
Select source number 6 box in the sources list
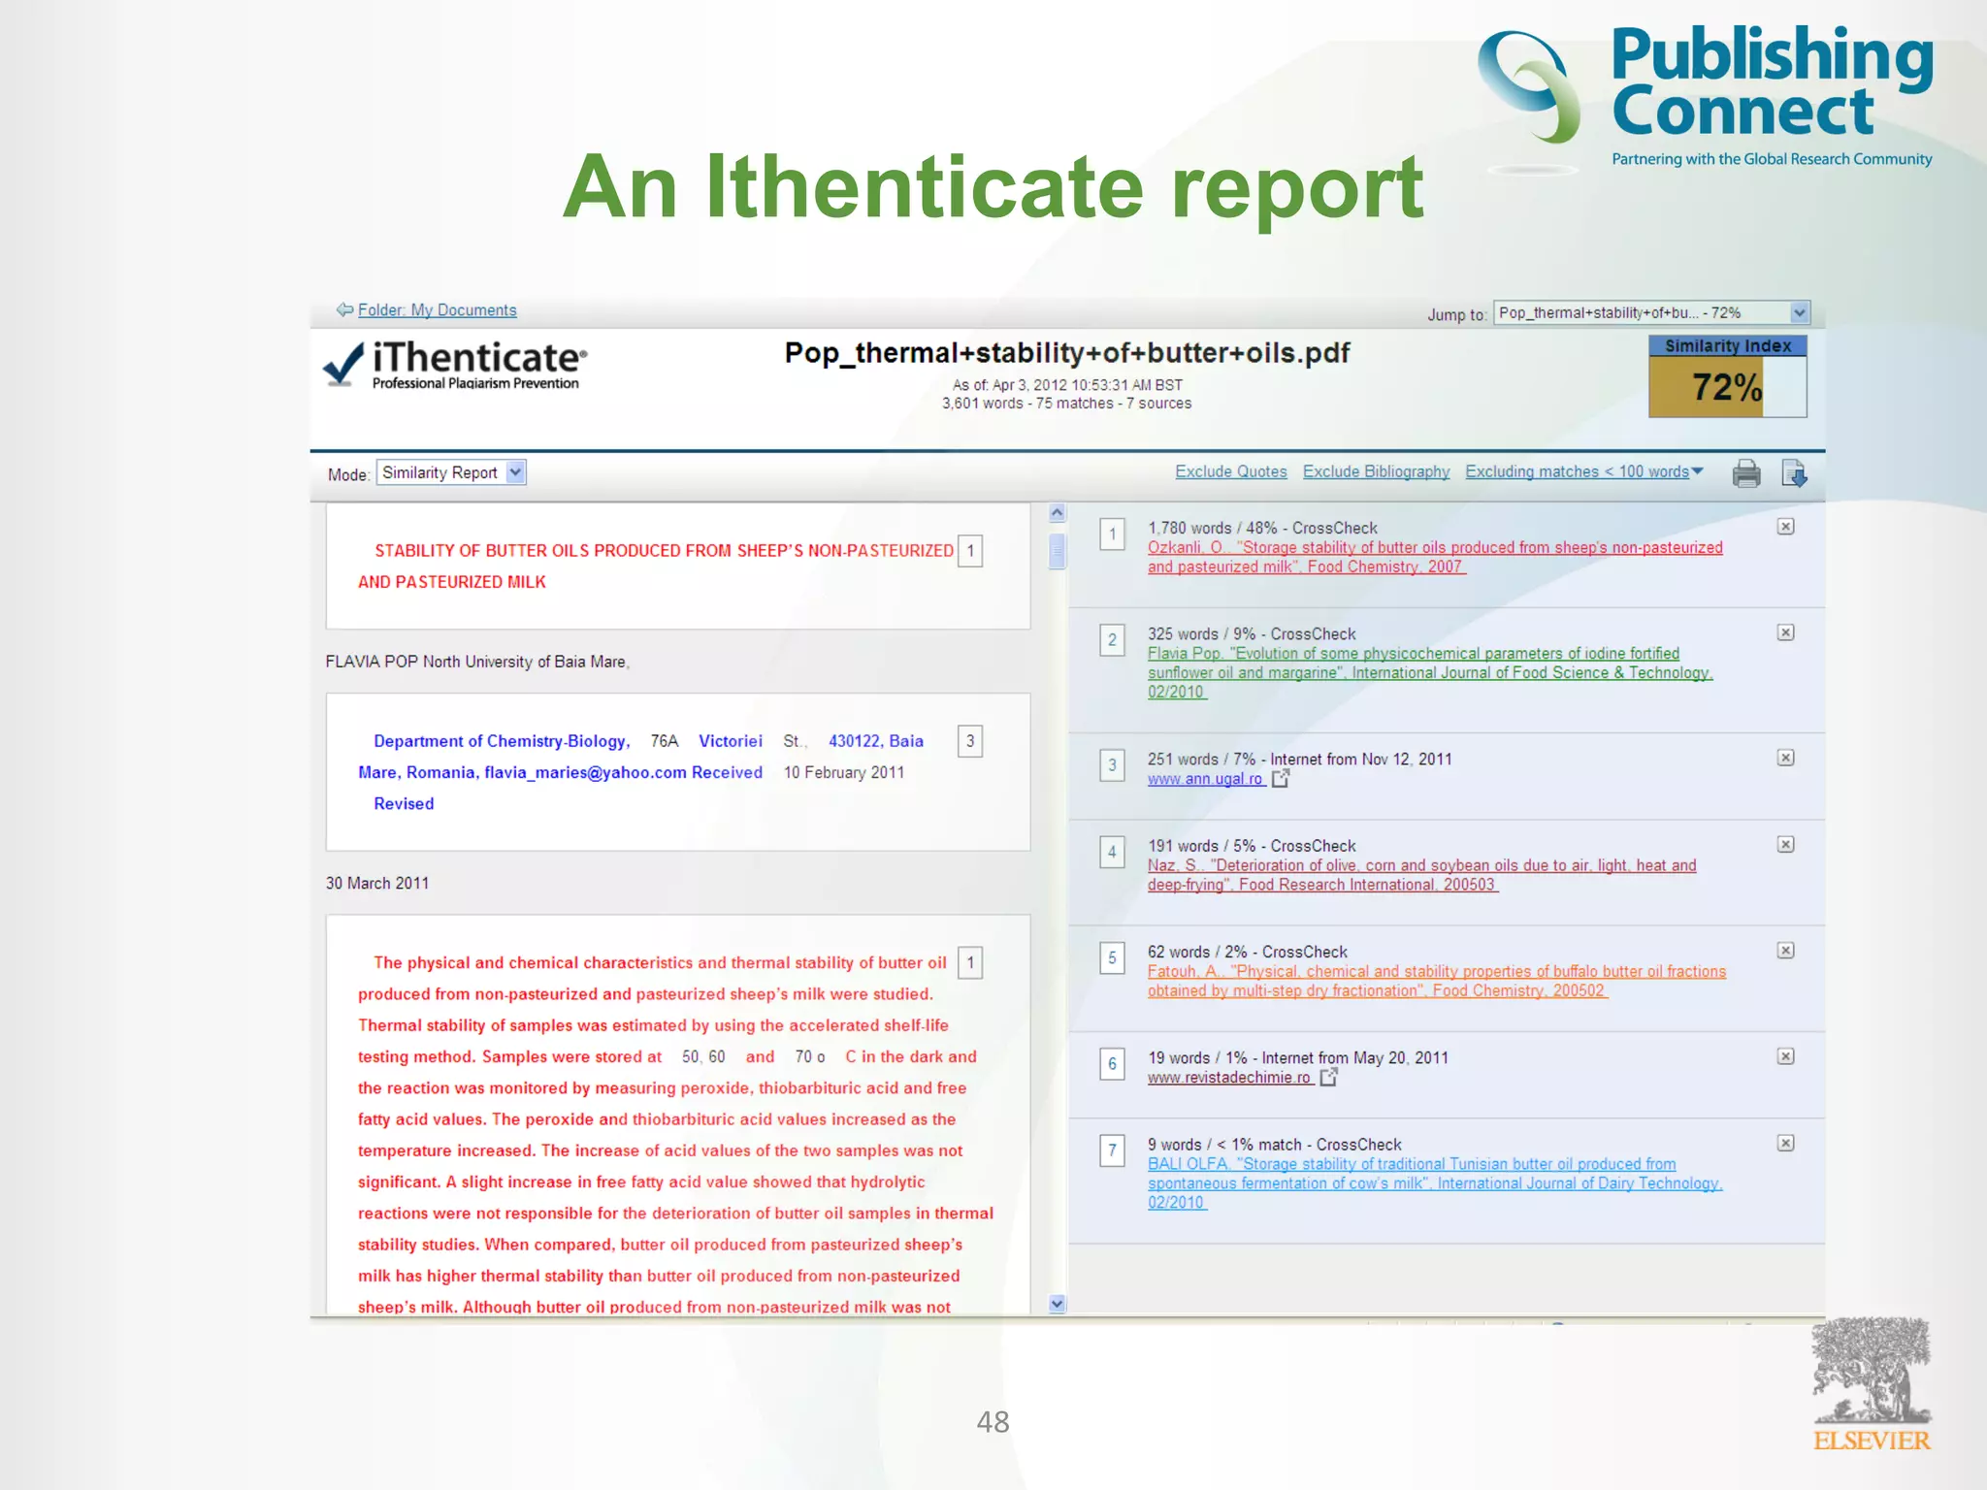[x=1112, y=1064]
